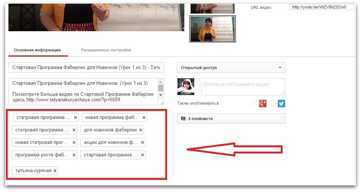Click the video title input field
Screen dimensions: 361x192
point(86,68)
